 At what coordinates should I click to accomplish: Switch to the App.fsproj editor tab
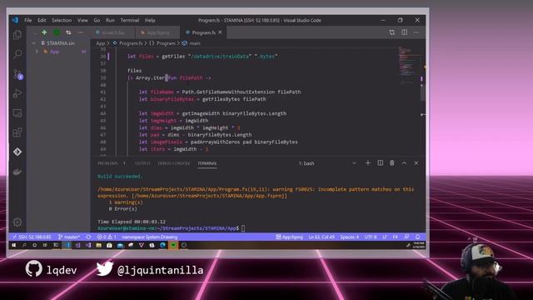tap(157, 32)
